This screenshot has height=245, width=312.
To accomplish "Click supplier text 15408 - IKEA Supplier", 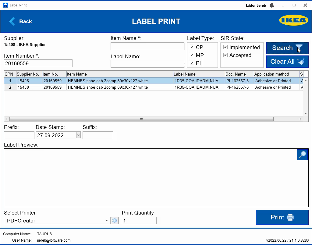I will point(25,44).
